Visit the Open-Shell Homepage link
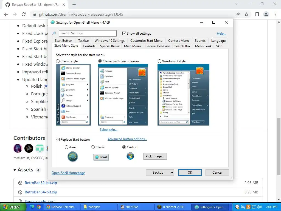281x211 pixels. (68, 173)
